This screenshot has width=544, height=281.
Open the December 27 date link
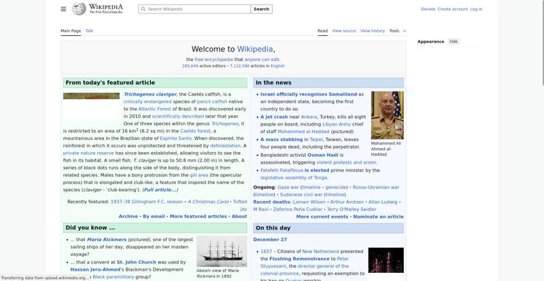click(x=270, y=240)
